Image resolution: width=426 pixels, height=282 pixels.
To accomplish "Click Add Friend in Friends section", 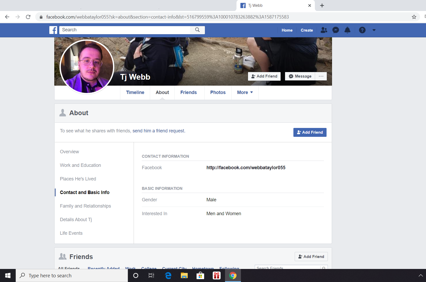I will point(311,257).
